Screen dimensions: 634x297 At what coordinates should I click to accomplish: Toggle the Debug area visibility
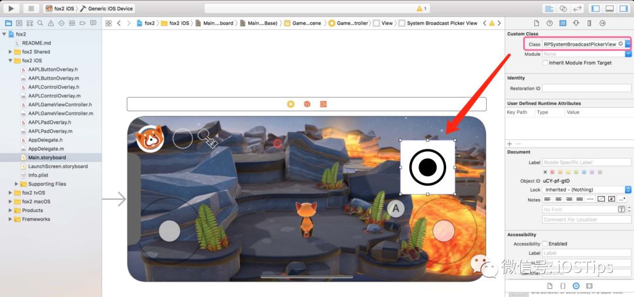610,8
